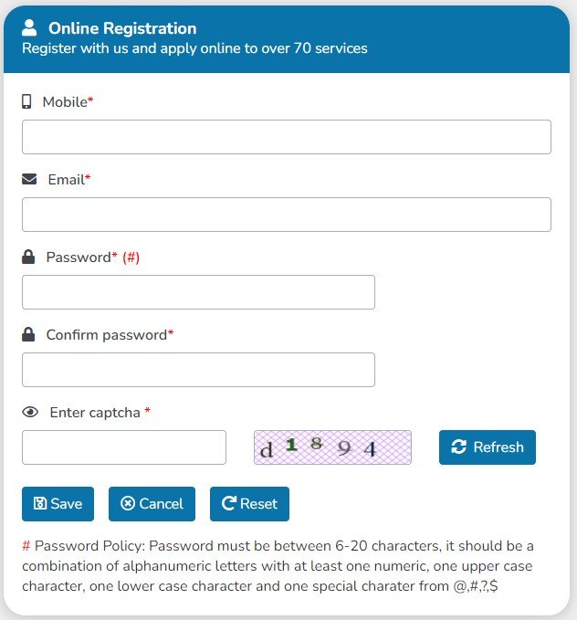Click the lock icon beside Password label
Screen dimensions: 577x620
[x=28, y=257]
